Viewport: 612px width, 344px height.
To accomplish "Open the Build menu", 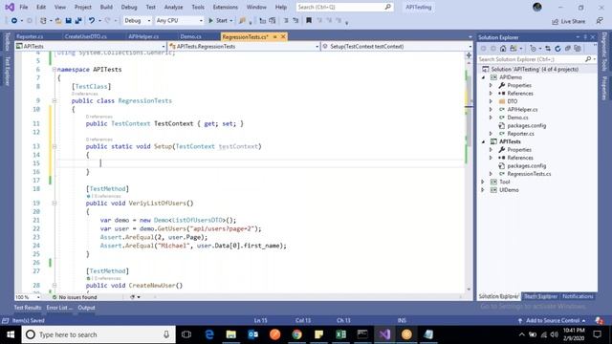I will pyautogui.click(x=106, y=7).
